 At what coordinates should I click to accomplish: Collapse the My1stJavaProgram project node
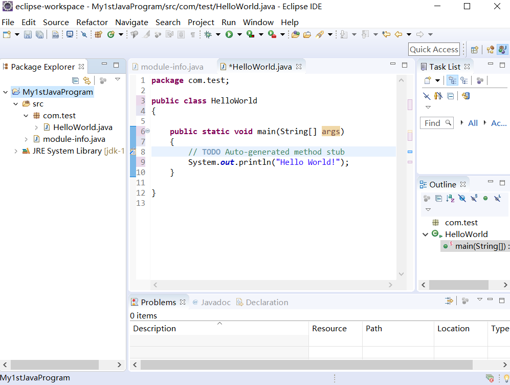click(x=5, y=93)
